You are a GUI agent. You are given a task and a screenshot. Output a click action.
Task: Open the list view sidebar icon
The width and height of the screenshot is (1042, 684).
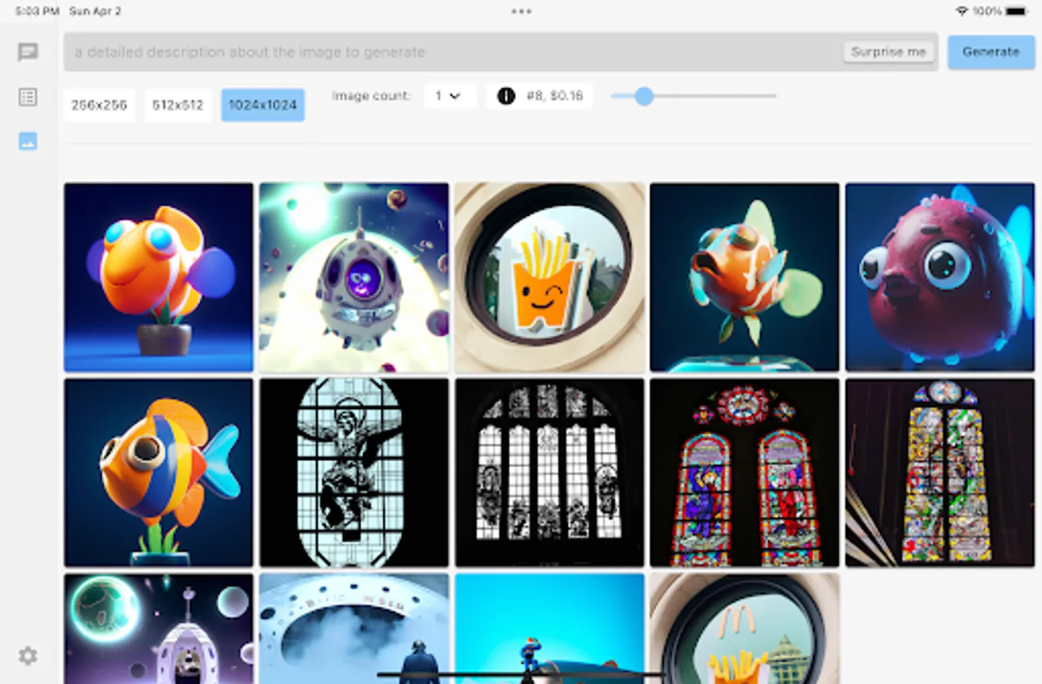coord(28,97)
